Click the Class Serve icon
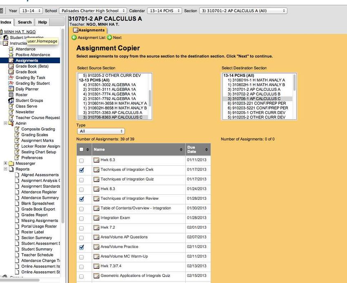 click(x=11, y=106)
